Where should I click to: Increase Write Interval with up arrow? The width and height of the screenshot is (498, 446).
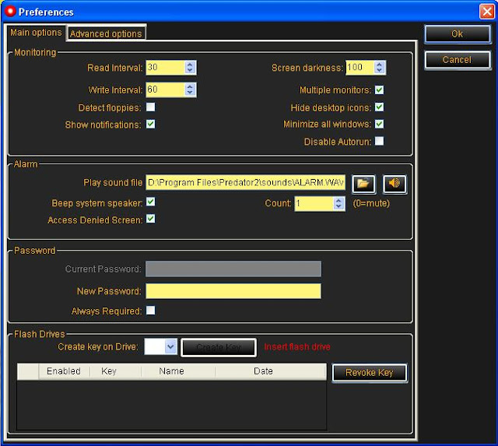190,86
